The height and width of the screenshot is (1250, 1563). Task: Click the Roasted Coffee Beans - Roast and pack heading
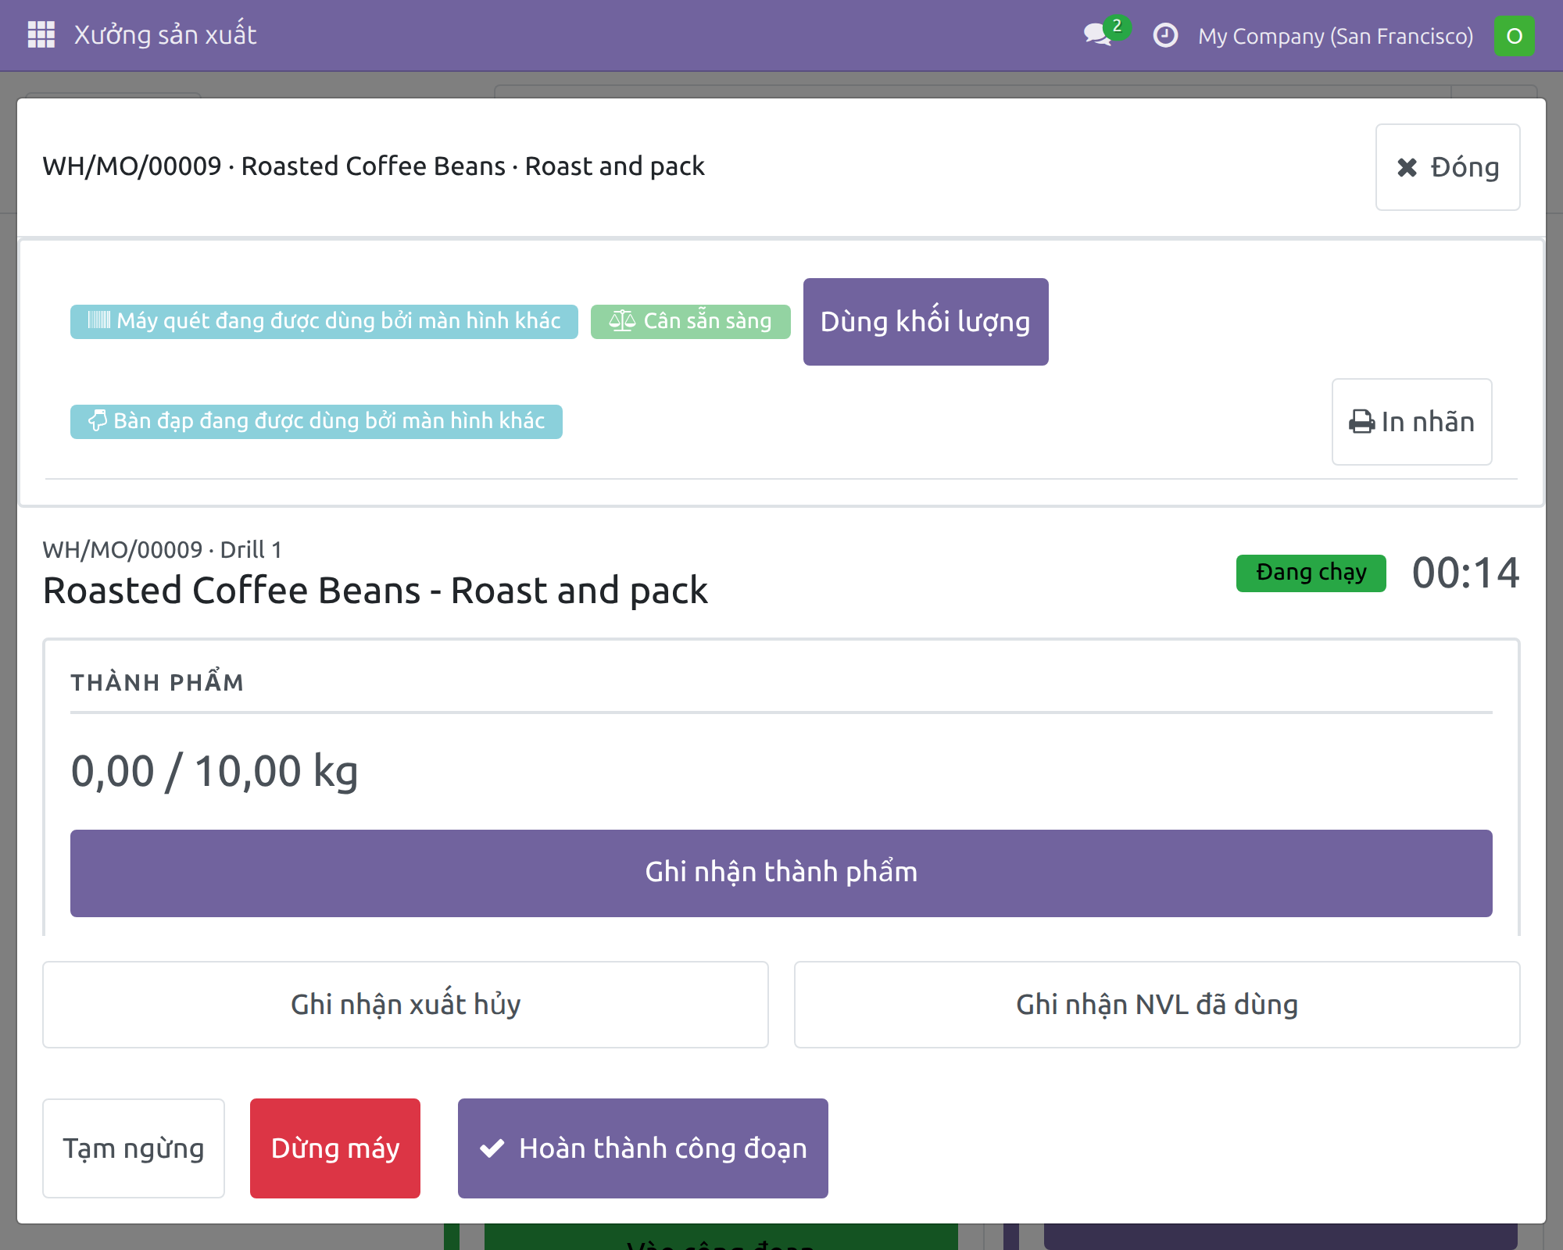coord(375,591)
